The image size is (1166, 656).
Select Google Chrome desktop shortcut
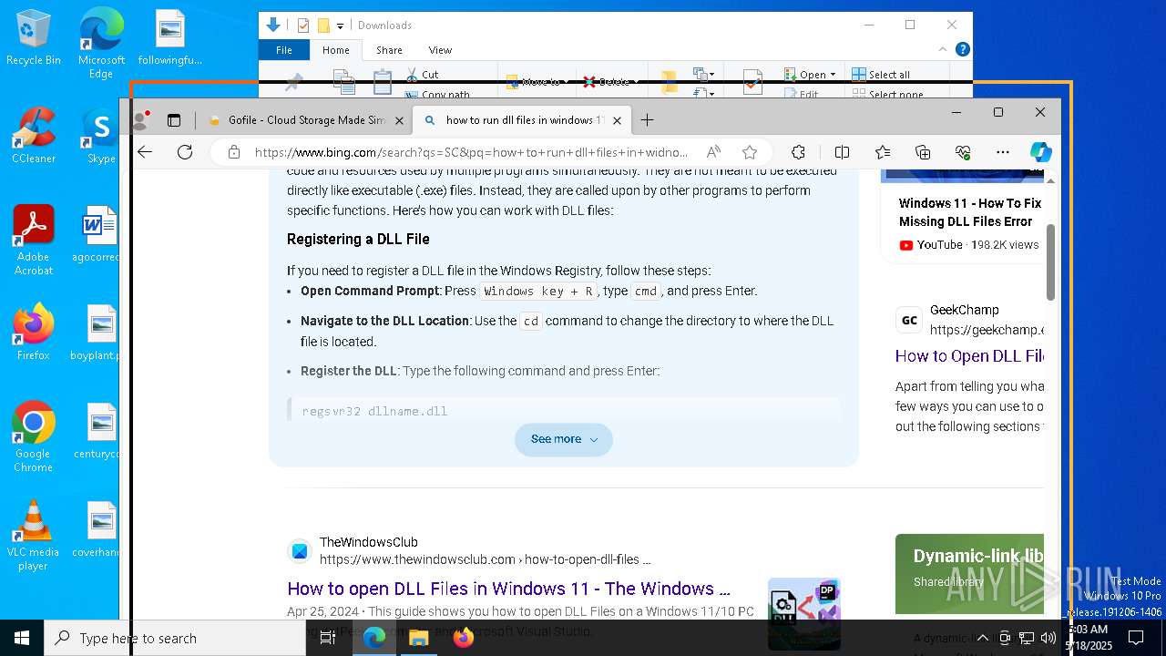(33, 437)
